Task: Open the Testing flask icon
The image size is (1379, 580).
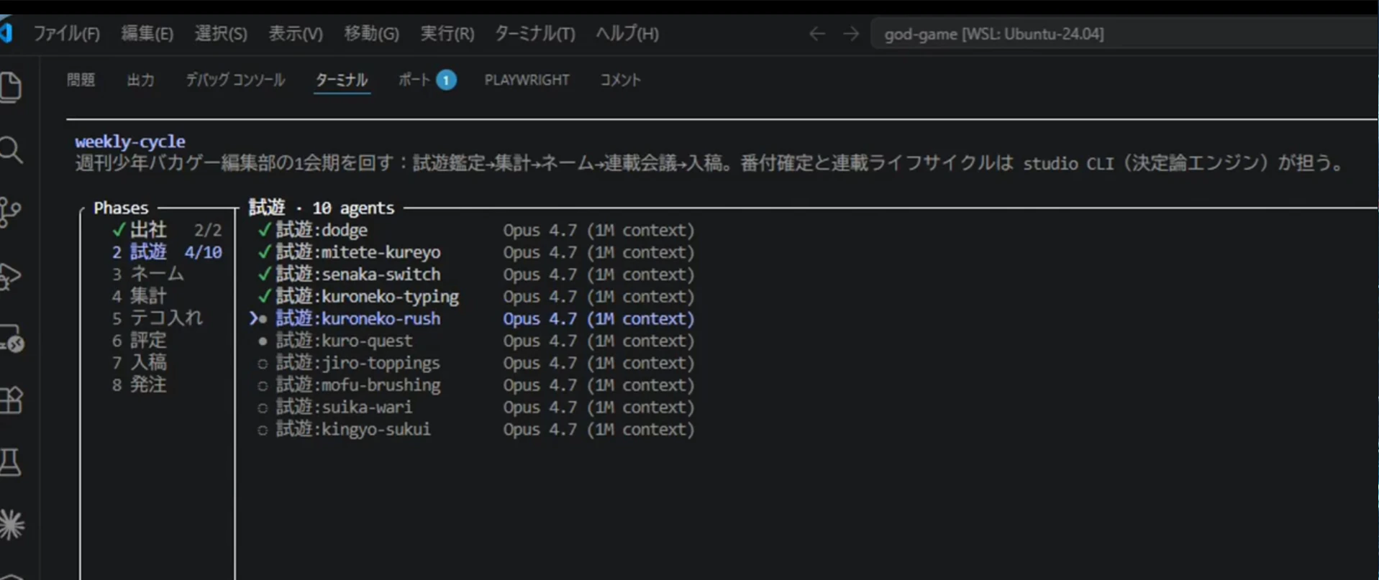Action: point(10,461)
